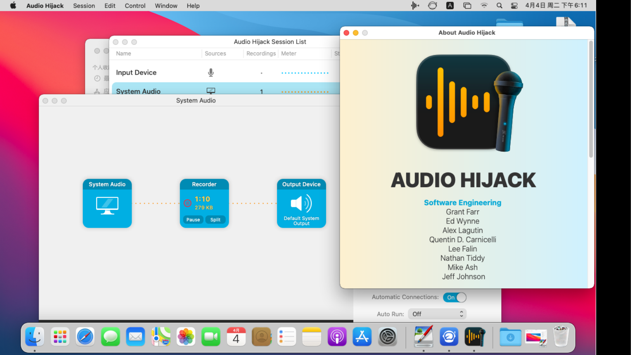Open Reminders from the Dock

pos(287,337)
